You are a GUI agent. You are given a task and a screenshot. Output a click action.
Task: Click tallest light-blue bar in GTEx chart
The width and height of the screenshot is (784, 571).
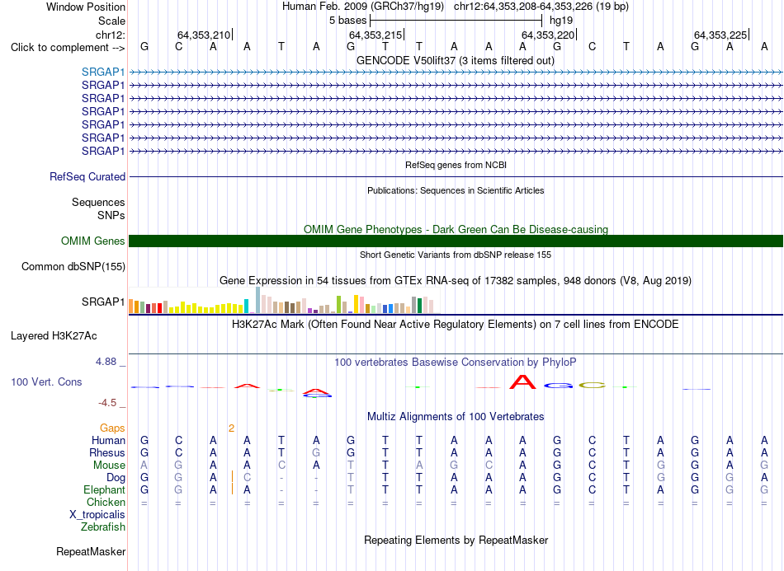(x=258, y=300)
